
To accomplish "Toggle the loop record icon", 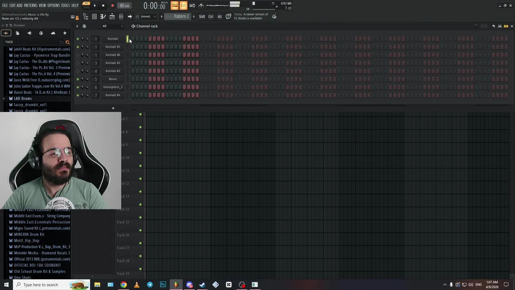I will coord(192,5).
